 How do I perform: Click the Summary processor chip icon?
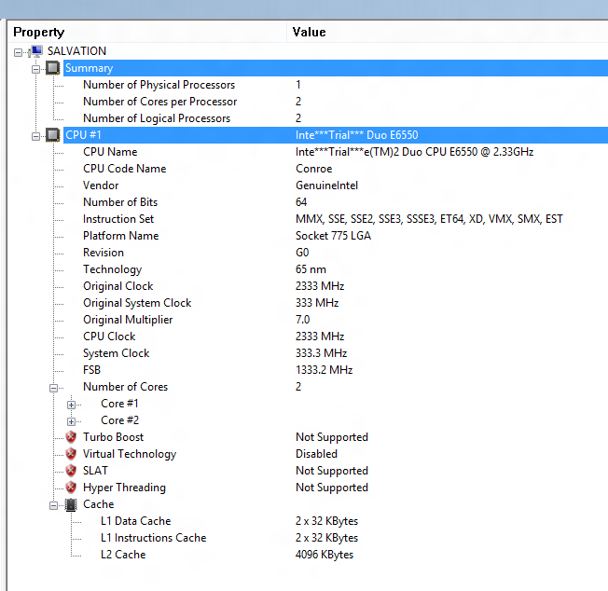click(x=53, y=68)
